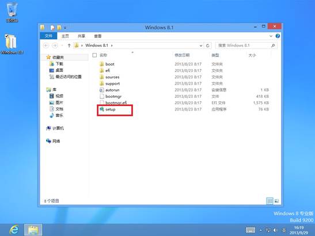Toggle the select-all checkbox in header
Image resolution: width=315 pixels, height=236 pixels.
(94, 55)
